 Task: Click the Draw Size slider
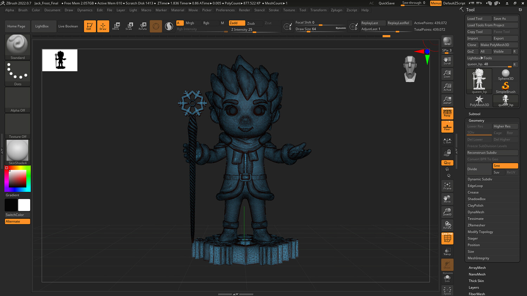pos(320,29)
